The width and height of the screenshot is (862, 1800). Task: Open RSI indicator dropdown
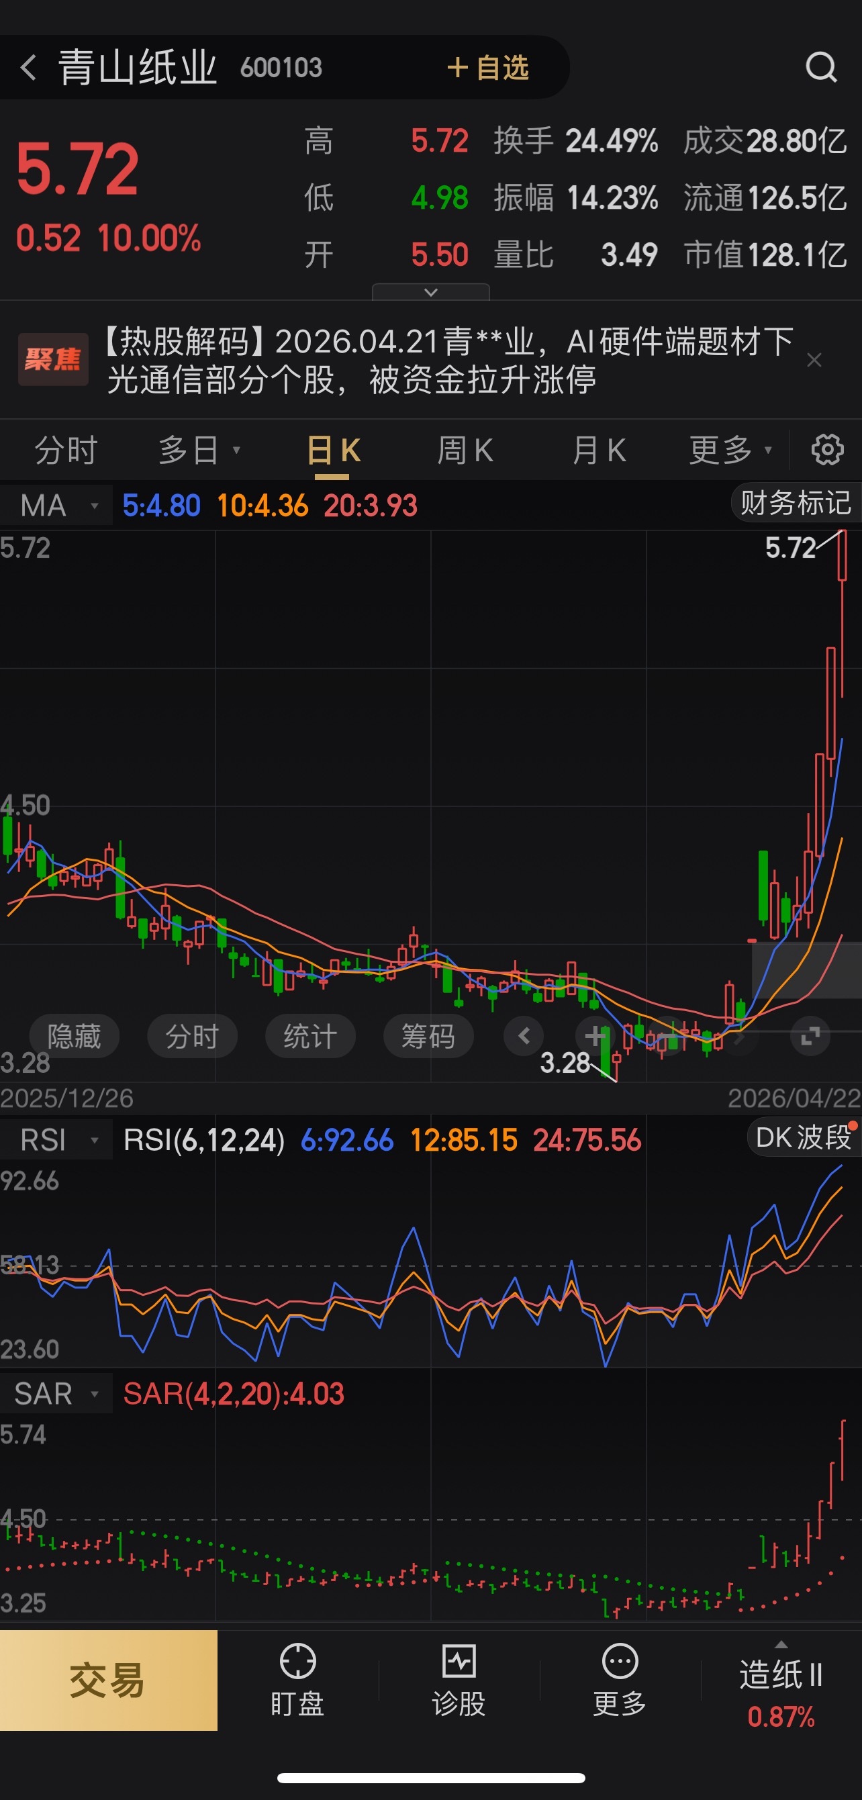click(56, 1141)
